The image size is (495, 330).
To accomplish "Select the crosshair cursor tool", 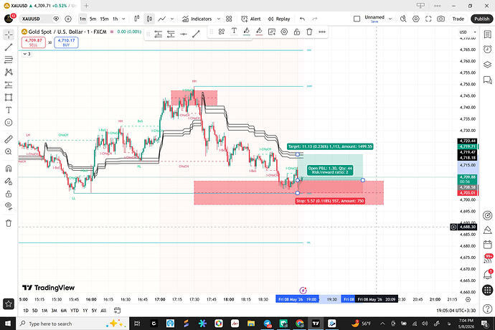I will click(x=9, y=34).
